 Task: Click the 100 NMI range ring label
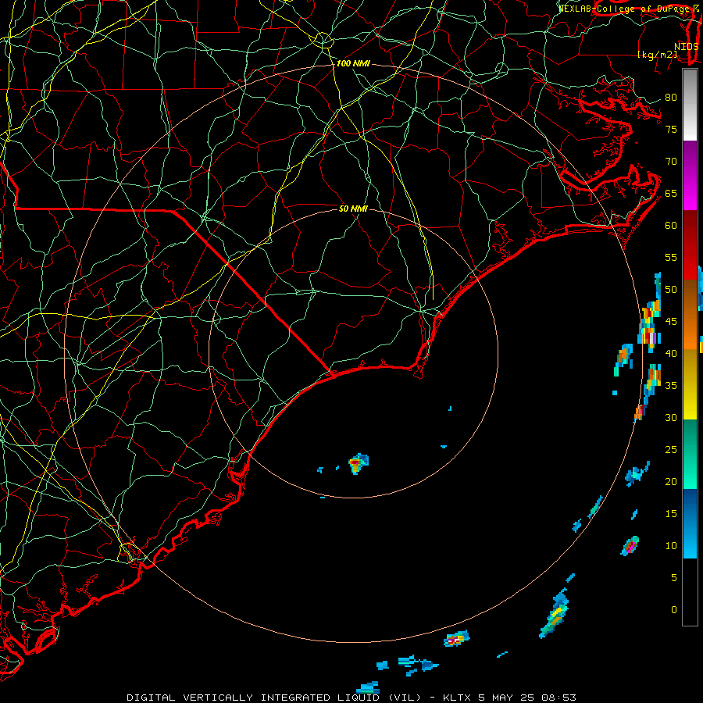coord(353,64)
